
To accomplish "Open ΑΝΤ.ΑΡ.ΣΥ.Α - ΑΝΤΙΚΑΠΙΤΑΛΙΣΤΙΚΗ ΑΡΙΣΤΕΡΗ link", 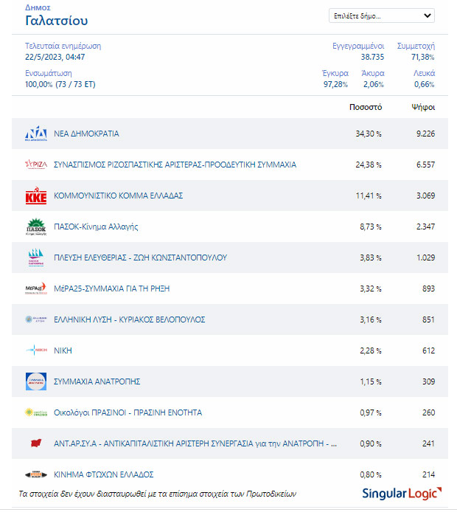I will [195, 443].
